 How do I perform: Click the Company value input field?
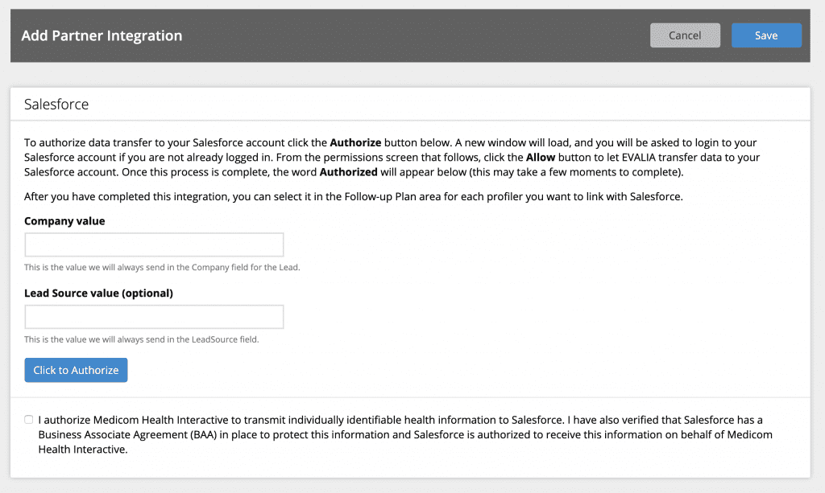[154, 244]
